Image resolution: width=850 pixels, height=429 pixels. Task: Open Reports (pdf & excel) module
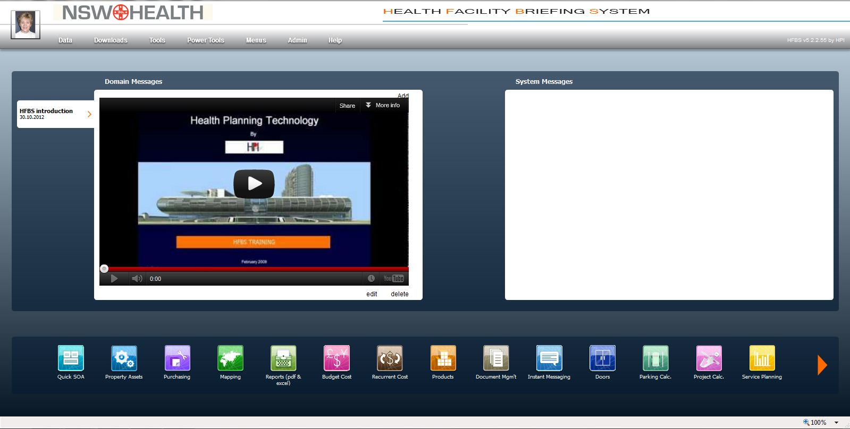[x=283, y=358]
